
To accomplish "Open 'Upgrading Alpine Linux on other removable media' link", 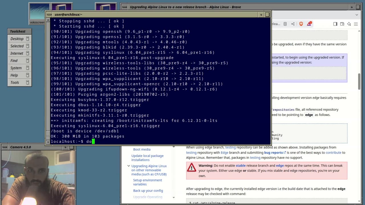I will (x=149, y=170).
